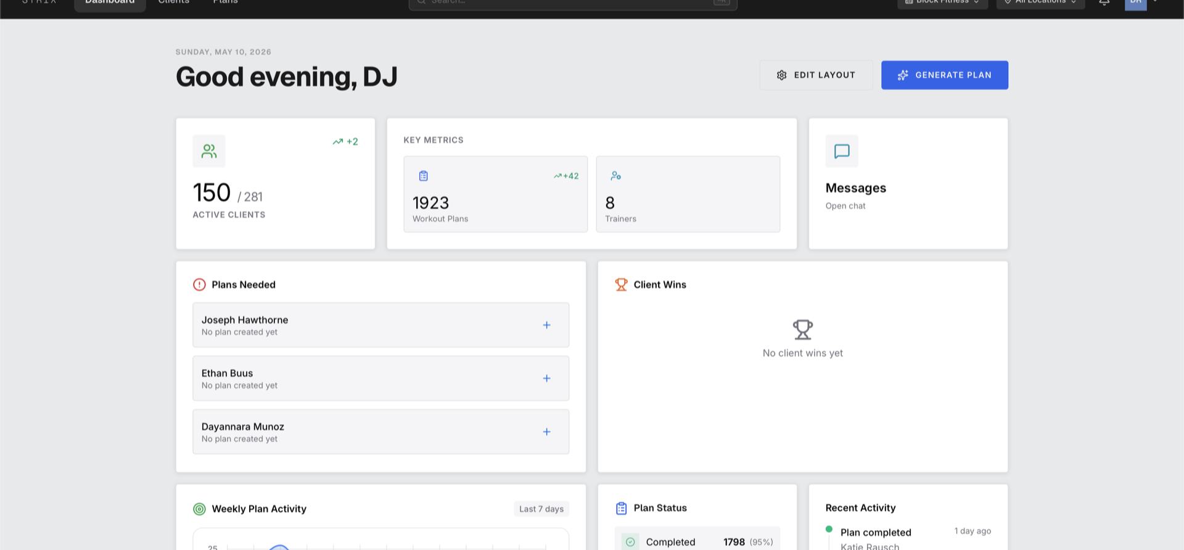Switch to the Plans tab

[x=225, y=2]
